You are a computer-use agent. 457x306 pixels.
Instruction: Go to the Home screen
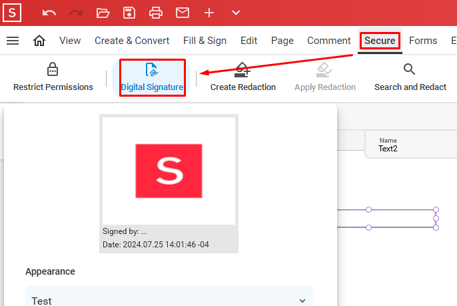point(39,41)
